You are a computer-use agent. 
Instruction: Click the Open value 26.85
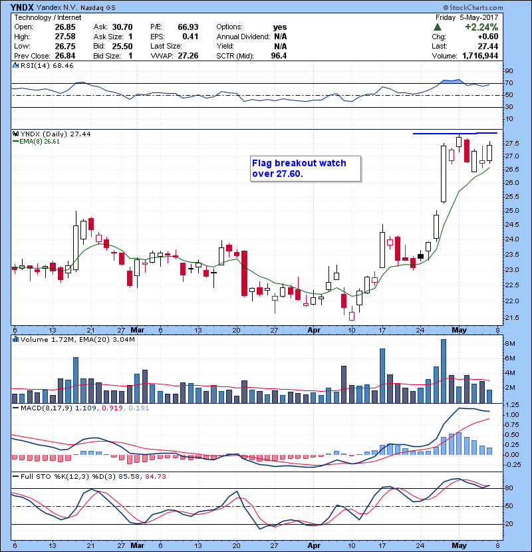pos(65,27)
